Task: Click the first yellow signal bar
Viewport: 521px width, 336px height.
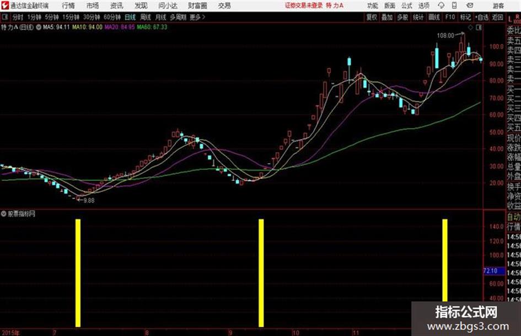Action: (78, 273)
